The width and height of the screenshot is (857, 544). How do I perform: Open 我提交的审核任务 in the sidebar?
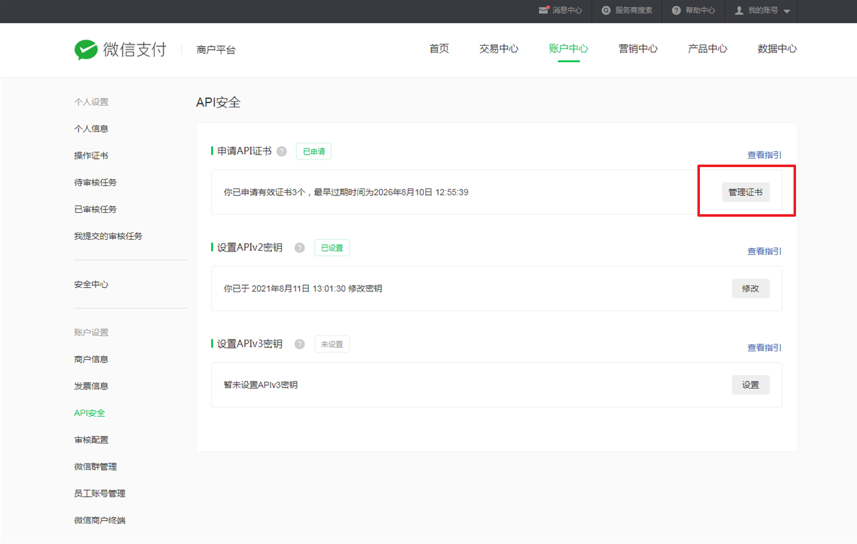pyautogui.click(x=108, y=236)
